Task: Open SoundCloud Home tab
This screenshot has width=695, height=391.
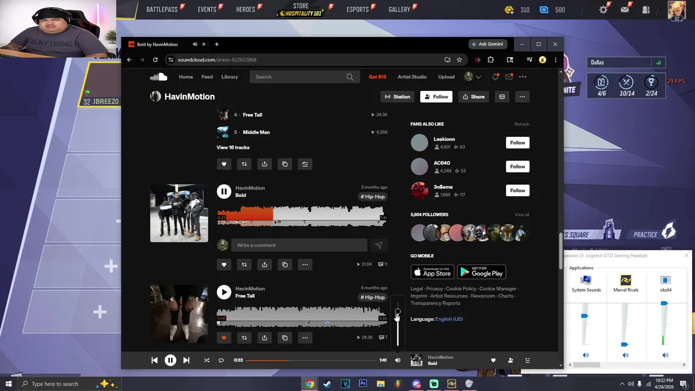Action: point(186,77)
